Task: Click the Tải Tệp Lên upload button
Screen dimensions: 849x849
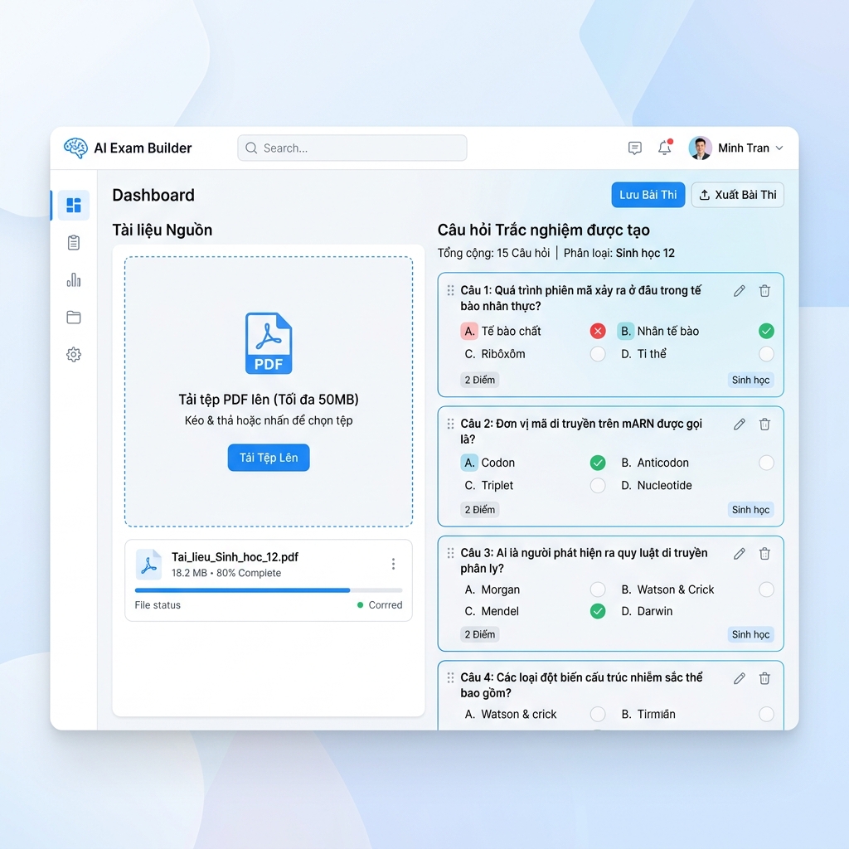Action: click(x=269, y=458)
